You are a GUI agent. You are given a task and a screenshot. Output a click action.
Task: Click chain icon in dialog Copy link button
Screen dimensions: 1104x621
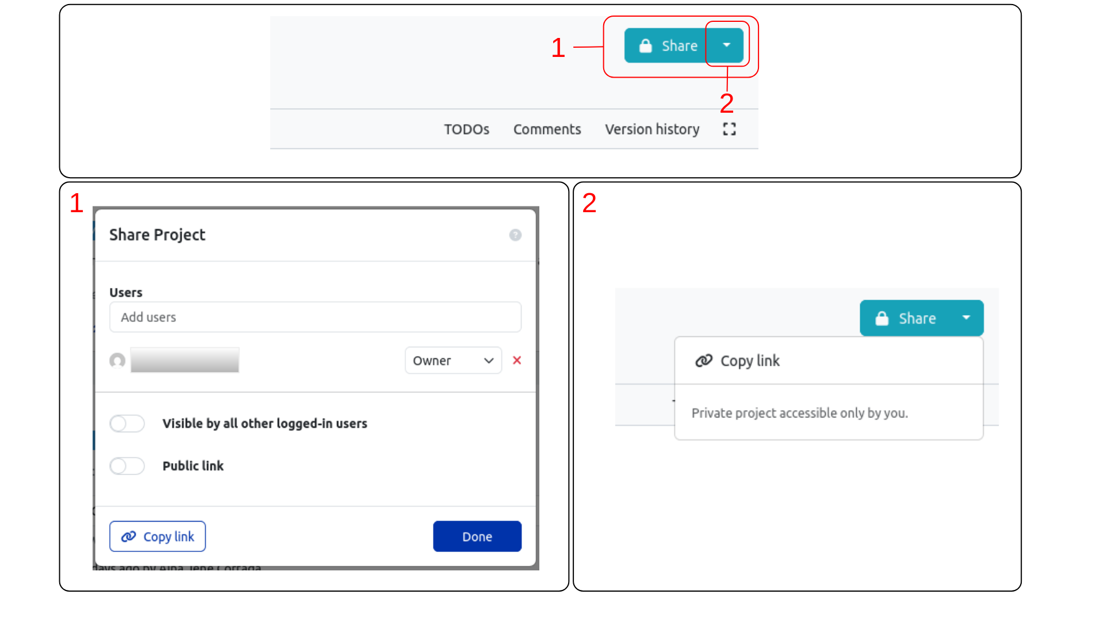pyautogui.click(x=128, y=536)
